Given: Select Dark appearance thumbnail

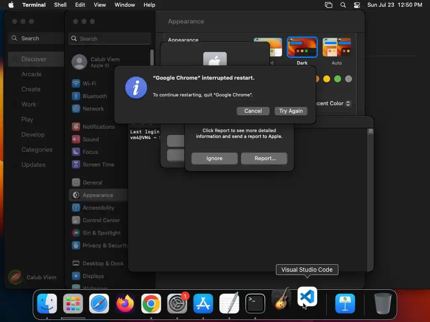Looking at the screenshot, I should click(302, 47).
